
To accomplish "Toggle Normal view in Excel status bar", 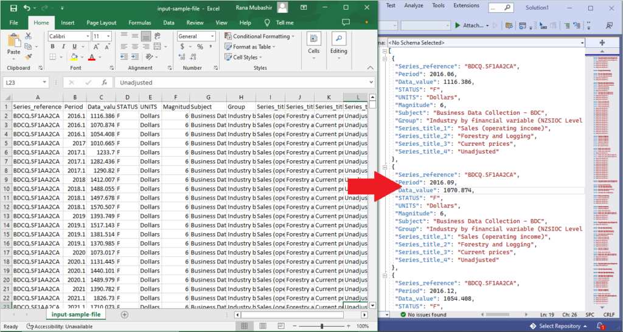I will click(245, 326).
